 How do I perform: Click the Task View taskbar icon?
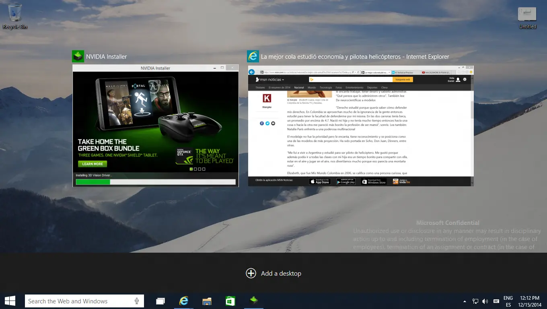pos(160,301)
